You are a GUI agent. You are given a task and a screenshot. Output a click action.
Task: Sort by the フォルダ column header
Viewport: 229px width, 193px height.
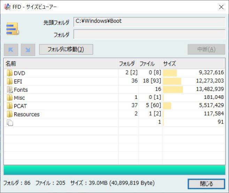point(128,64)
